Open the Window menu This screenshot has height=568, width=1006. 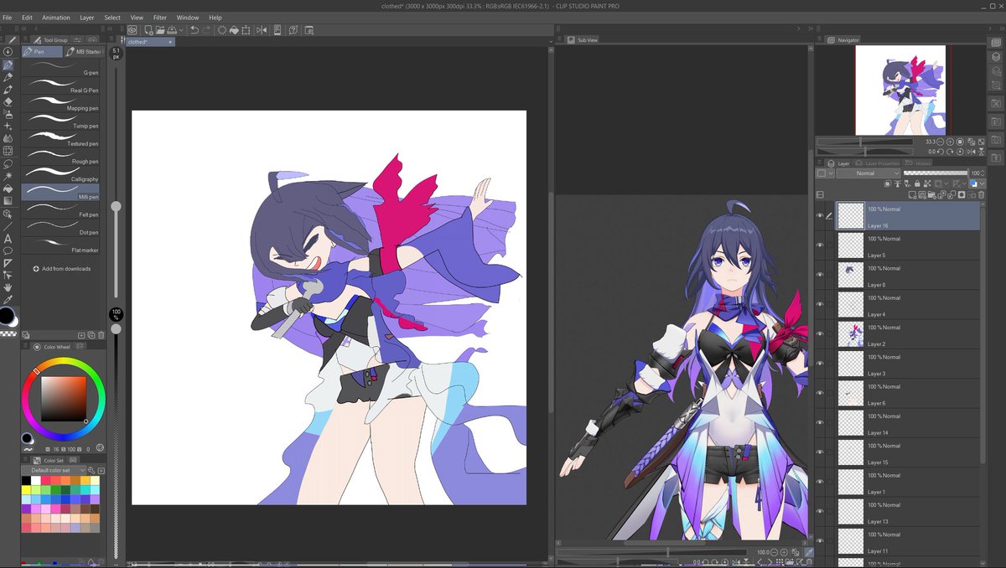pos(188,17)
